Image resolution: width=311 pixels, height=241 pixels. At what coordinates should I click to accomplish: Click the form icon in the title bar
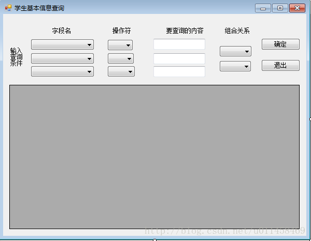tap(8, 8)
